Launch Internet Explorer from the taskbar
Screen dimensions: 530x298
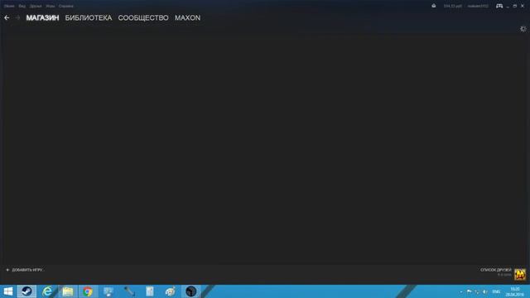47,291
